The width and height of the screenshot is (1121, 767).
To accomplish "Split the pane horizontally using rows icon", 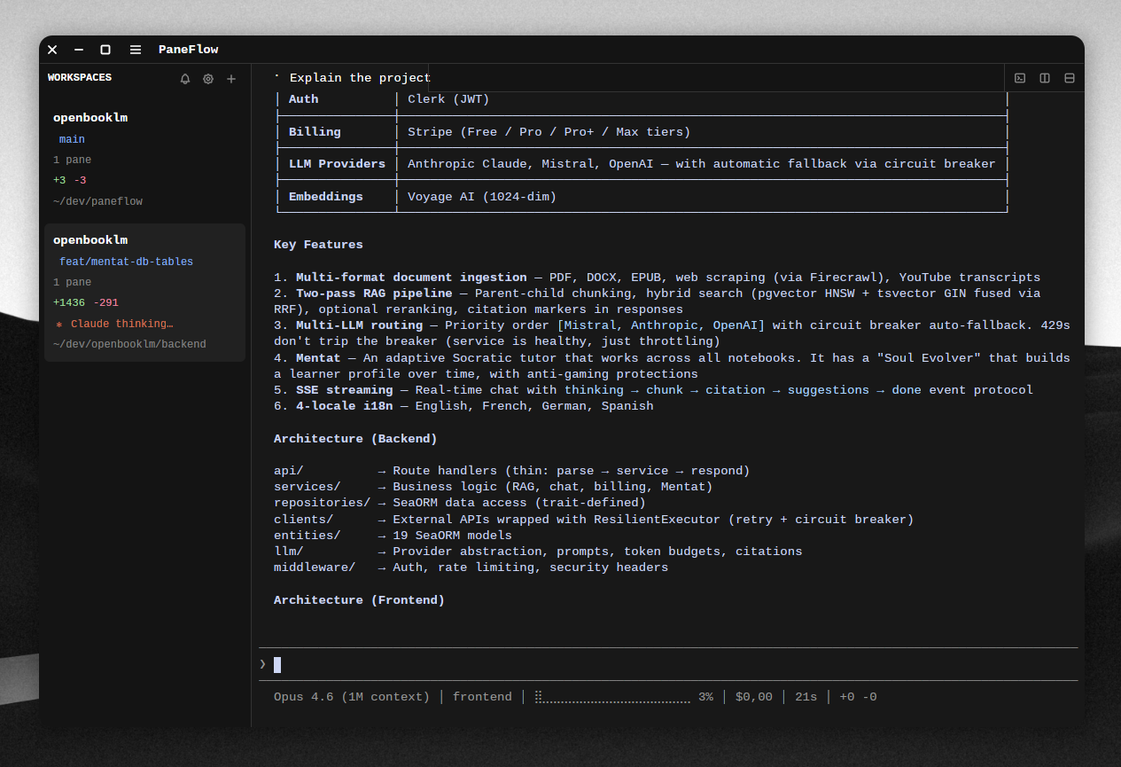I will pyautogui.click(x=1070, y=78).
